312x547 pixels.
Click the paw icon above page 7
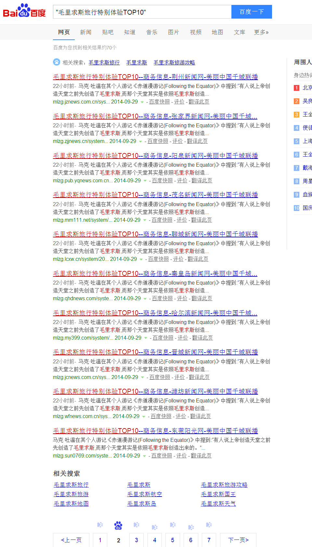tap(209, 525)
